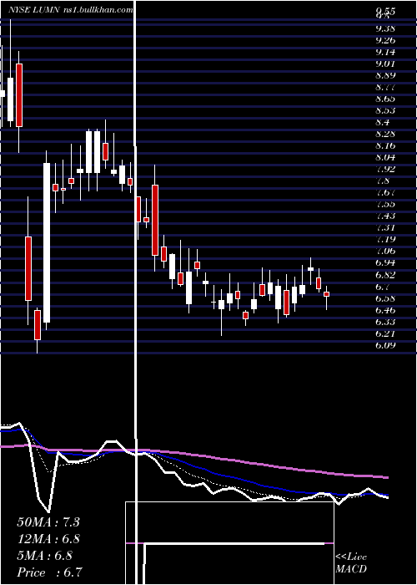Viewport: 417px width, 585px height.
Task: Click the 7.92 price axis label
Action: [385, 169]
